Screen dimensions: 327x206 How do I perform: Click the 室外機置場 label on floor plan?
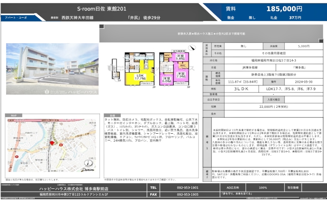point(179,51)
